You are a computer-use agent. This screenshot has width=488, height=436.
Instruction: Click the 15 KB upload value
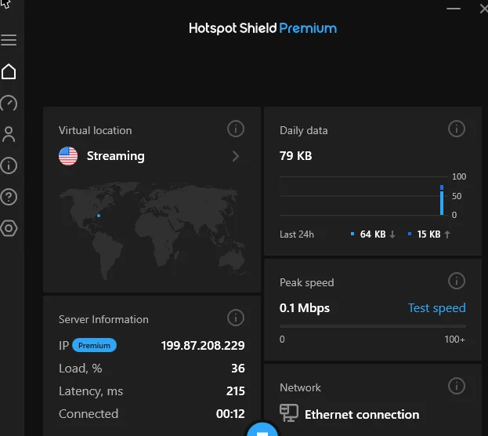pyautogui.click(x=428, y=234)
